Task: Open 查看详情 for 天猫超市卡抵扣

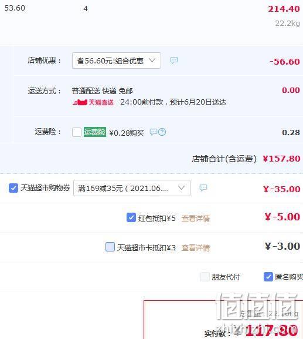Action: tap(196, 247)
